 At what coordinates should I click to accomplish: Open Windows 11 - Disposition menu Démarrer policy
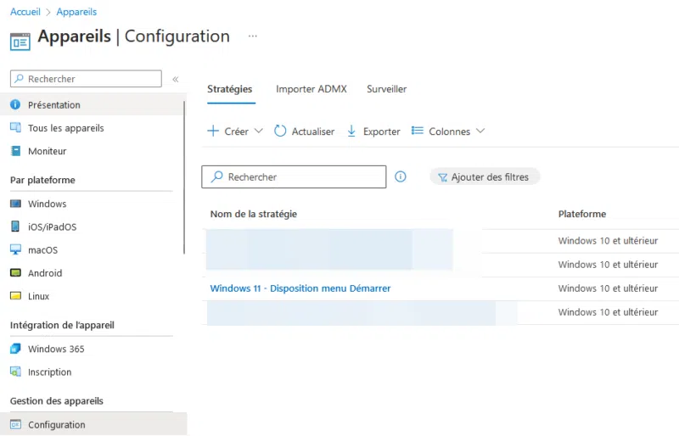click(x=300, y=288)
